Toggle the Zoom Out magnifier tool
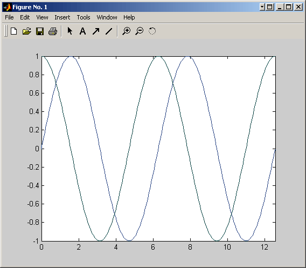The image size is (306, 268). tap(140, 31)
